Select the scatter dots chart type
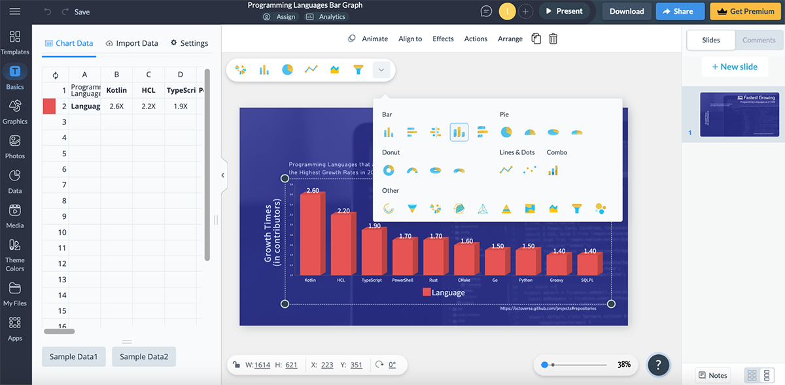The height and width of the screenshot is (385, 785). pyautogui.click(x=529, y=171)
